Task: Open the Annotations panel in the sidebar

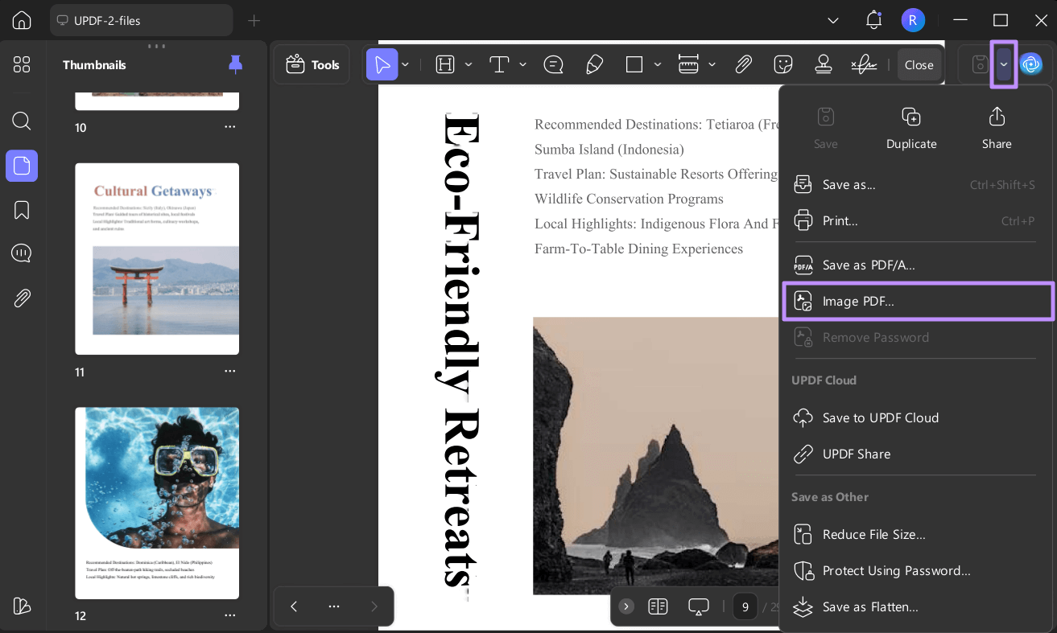Action: [x=22, y=253]
